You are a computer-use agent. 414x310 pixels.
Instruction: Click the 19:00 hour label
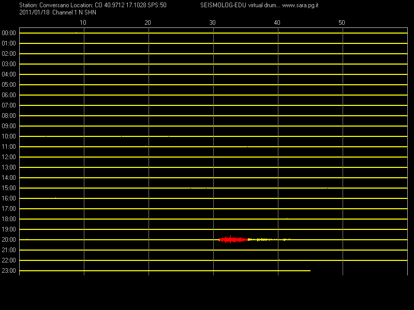(x=9, y=229)
